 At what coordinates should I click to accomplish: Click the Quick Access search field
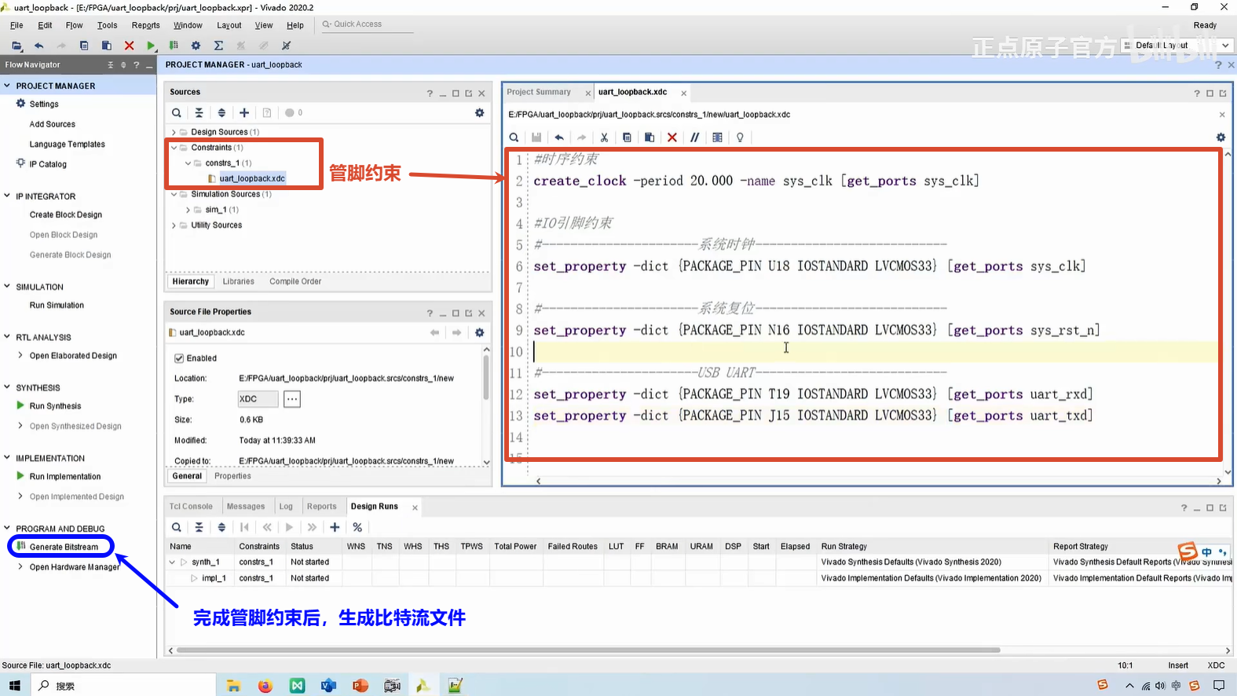click(x=366, y=24)
